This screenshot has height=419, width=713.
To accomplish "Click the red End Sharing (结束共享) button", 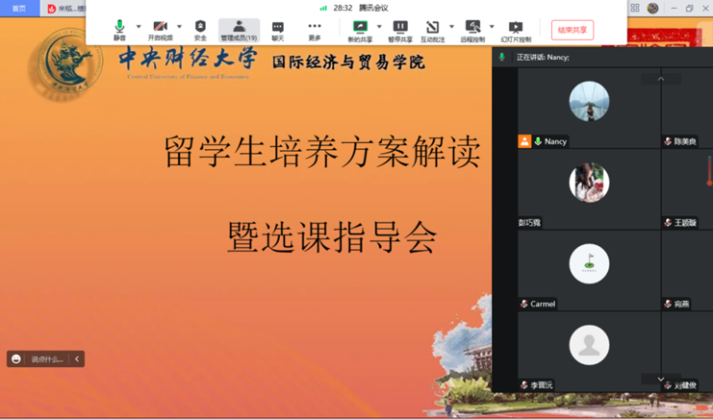I will 572,30.
